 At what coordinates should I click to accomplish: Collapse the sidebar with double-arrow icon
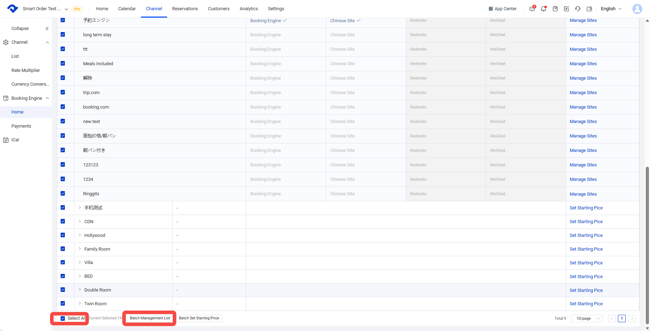coord(47,29)
